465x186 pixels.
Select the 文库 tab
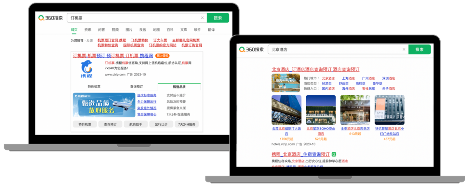pyautogui.click(x=184, y=30)
